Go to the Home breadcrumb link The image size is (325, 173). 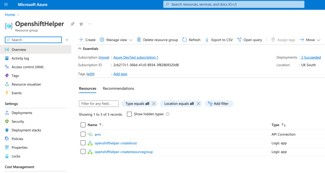[10, 15]
